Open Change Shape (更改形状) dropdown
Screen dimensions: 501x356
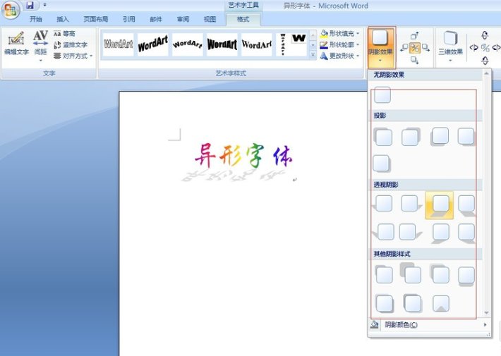point(339,56)
